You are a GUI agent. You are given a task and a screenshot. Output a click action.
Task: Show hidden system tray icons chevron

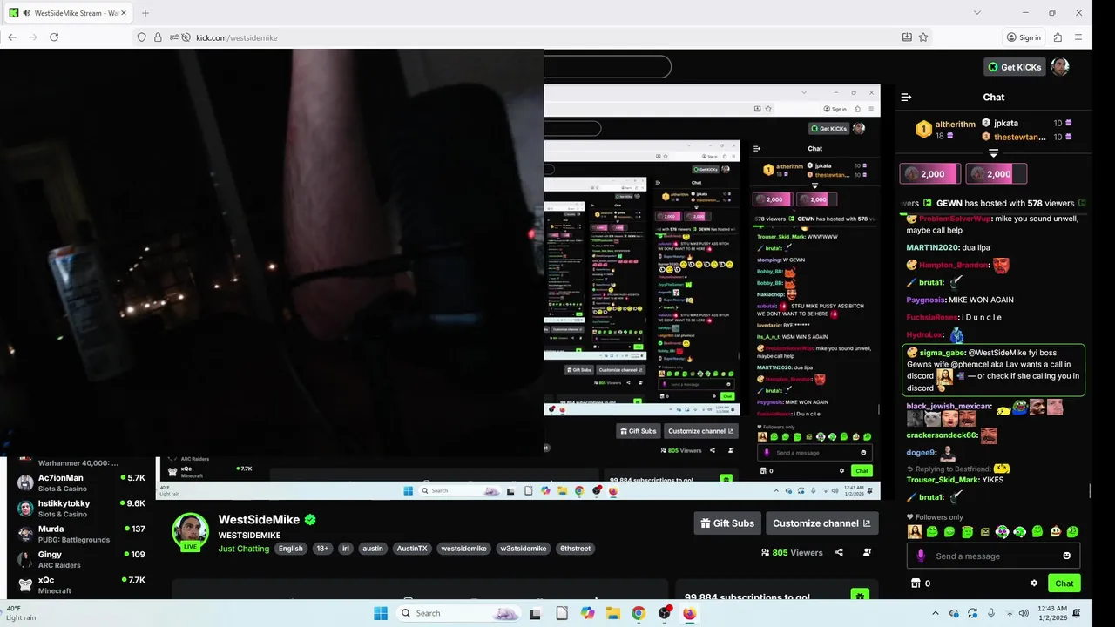point(936,613)
